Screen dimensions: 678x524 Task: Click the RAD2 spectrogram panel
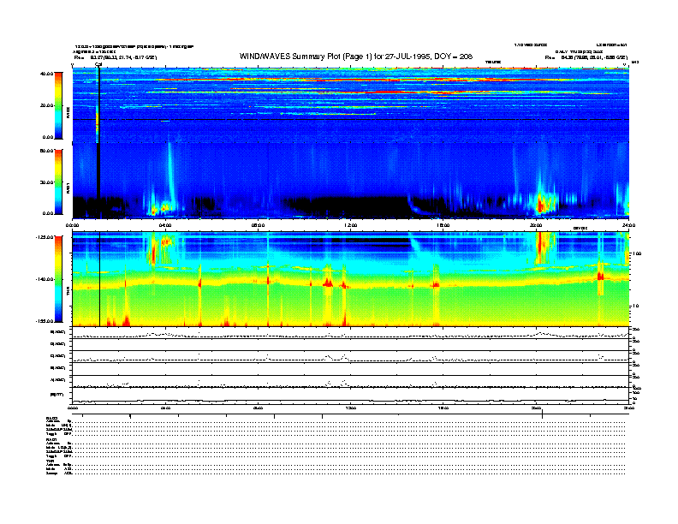[350, 105]
